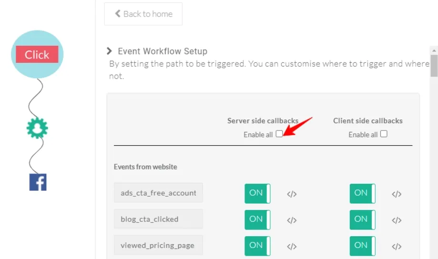Select the viewed_pricing_page event field
Screen dimensions: 438x259
click(x=158, y=245)
